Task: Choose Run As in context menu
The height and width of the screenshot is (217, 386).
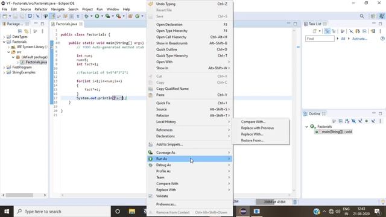Action: pyautogui.click(x=190, y=159)
